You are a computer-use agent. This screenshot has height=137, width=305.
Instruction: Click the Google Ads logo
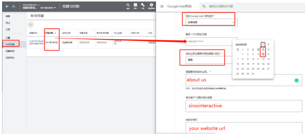[x=14, y=6]
